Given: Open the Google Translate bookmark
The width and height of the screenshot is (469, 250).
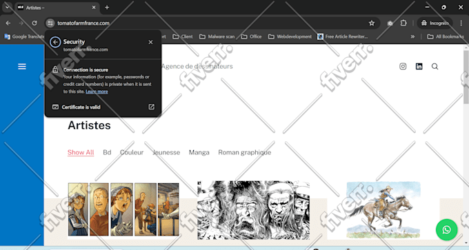Looking at the screenshot, I should [x=24, y=37].
